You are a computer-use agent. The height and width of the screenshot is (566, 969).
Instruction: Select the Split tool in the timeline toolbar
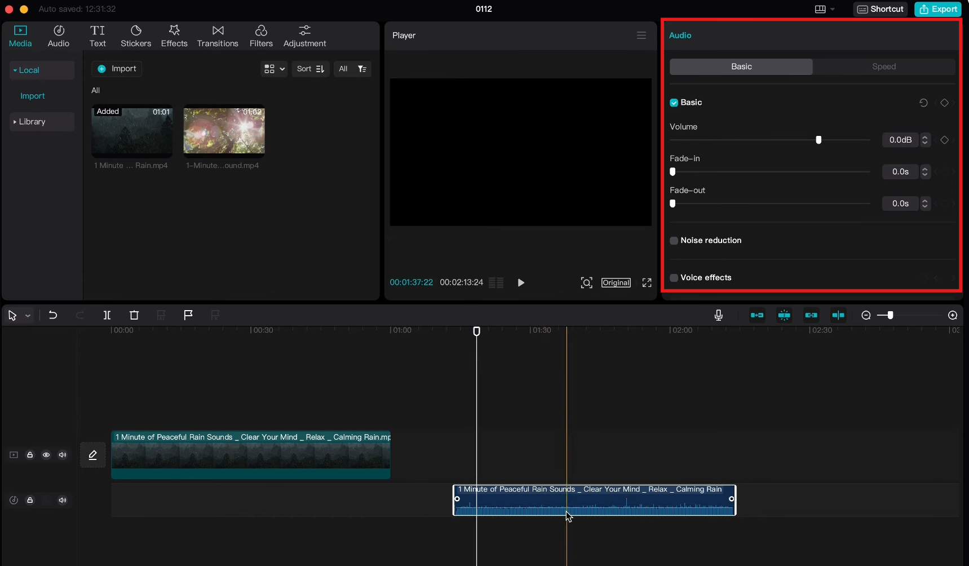107,315
